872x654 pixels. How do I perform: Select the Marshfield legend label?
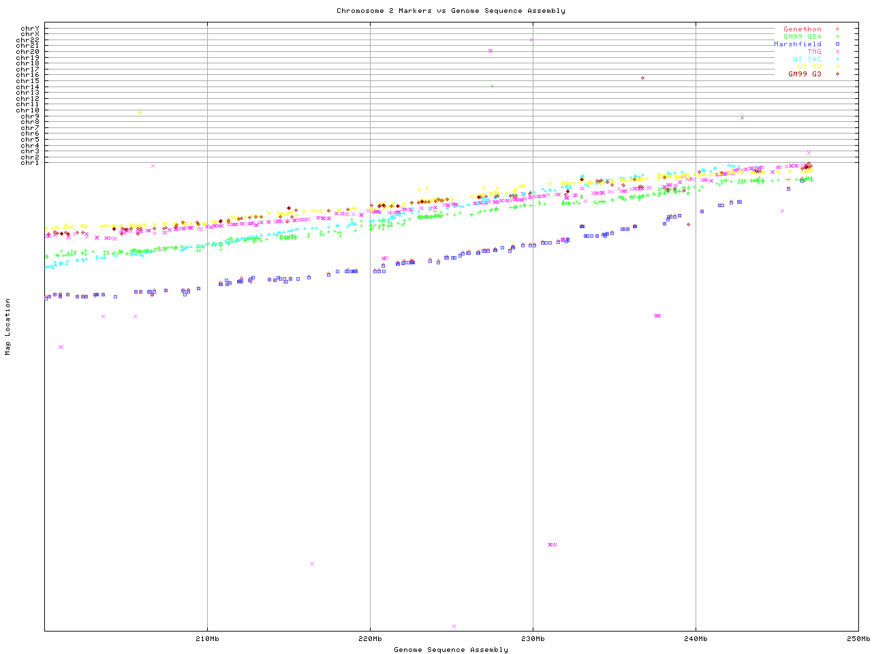coord(797,44)
